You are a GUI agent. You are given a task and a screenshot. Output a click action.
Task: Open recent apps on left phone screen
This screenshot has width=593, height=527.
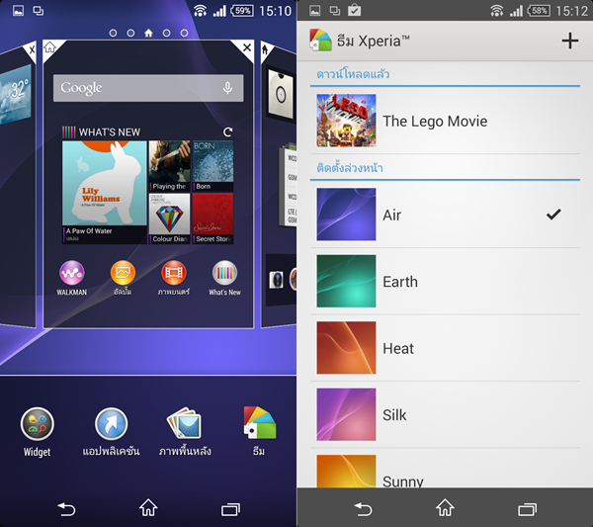230,509
